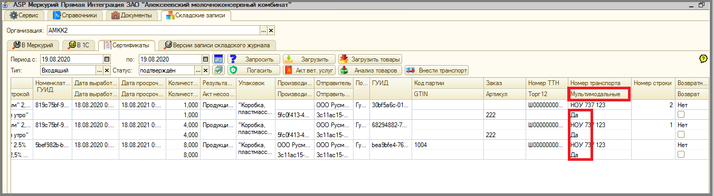Click the Заказ column header
This screenshot has height=196, width=714.
505,83
